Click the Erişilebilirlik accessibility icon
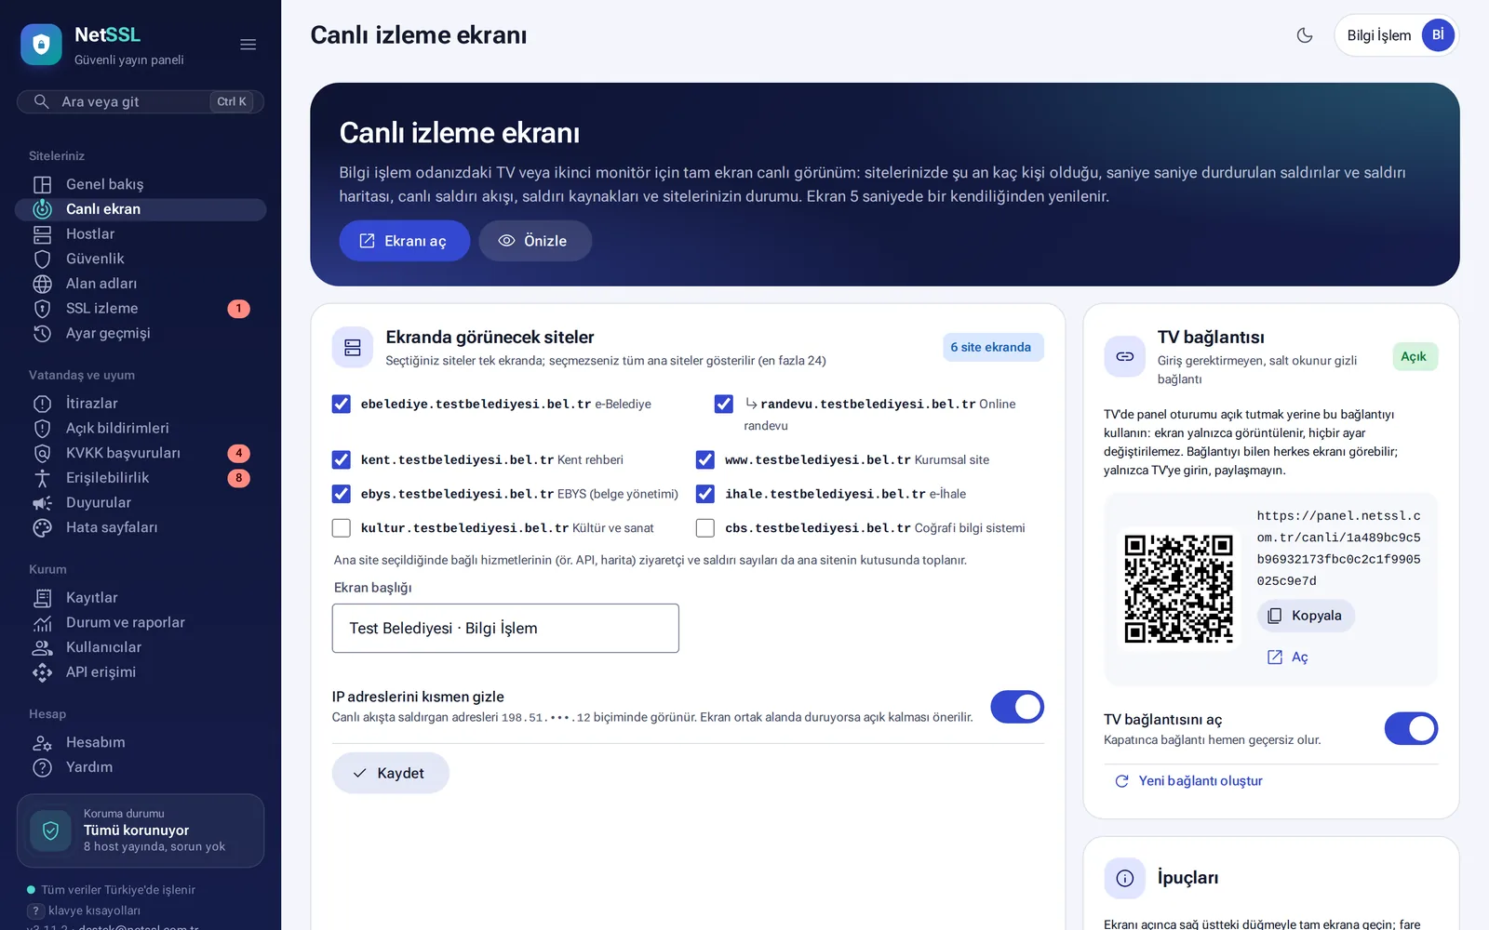Screen dimensions: 1489x930 point(42,478)
